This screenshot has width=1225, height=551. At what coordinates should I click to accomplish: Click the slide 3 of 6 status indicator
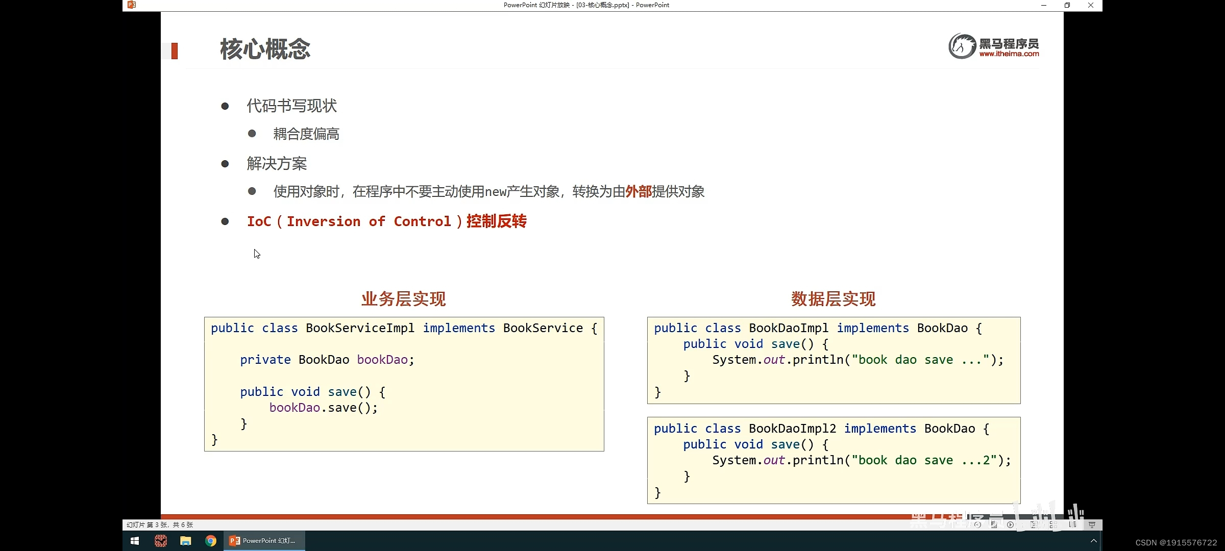click(160, 524)
